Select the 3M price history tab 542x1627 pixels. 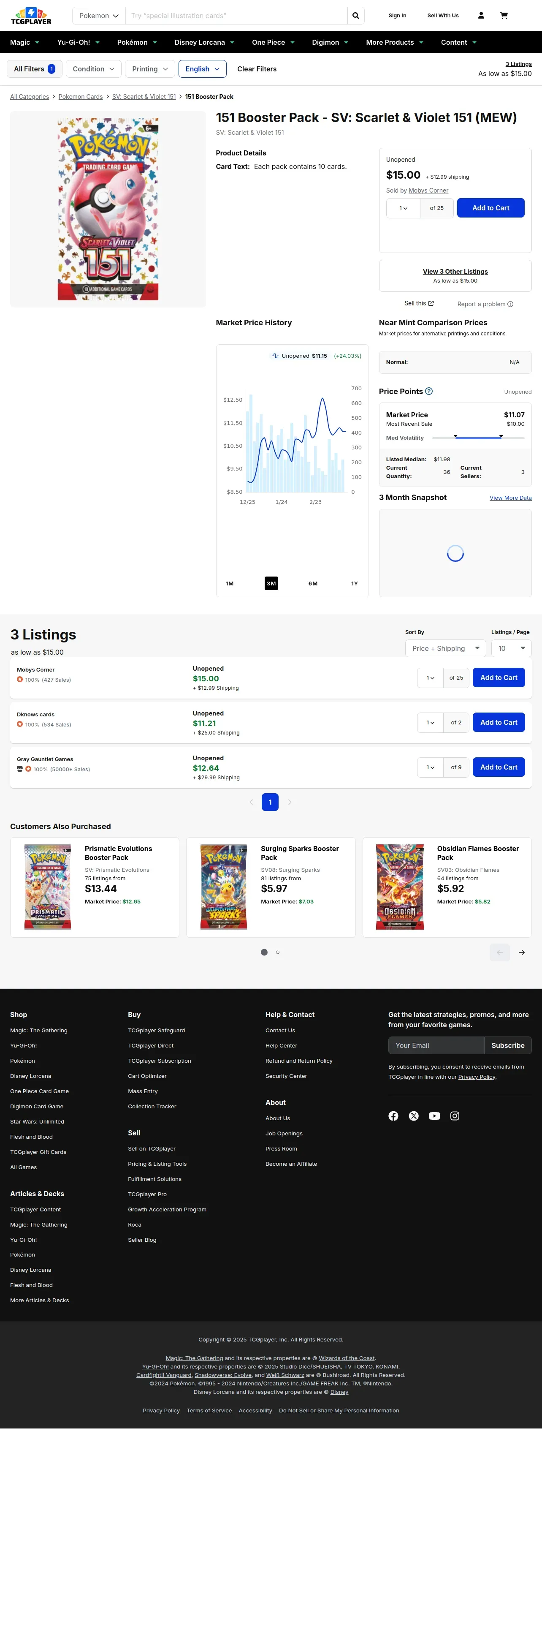(271, 584)
